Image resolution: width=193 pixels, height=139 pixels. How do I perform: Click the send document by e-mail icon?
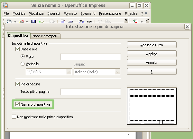[42, 22]
